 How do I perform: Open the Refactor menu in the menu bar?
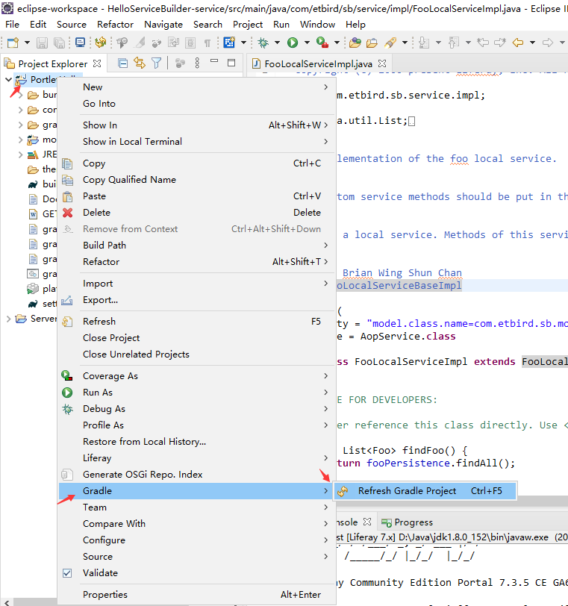115,24
